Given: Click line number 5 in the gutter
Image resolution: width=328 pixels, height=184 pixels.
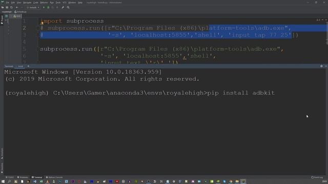Looking at the screenshot, I should (x=25, y=49).
